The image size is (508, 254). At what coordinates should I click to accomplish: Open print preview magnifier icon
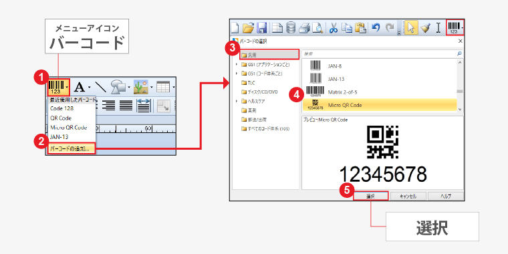(x=318, y=28)
